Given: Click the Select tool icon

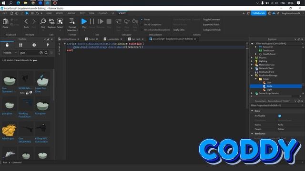Looking at the screenshot, I should click(60, 21).
